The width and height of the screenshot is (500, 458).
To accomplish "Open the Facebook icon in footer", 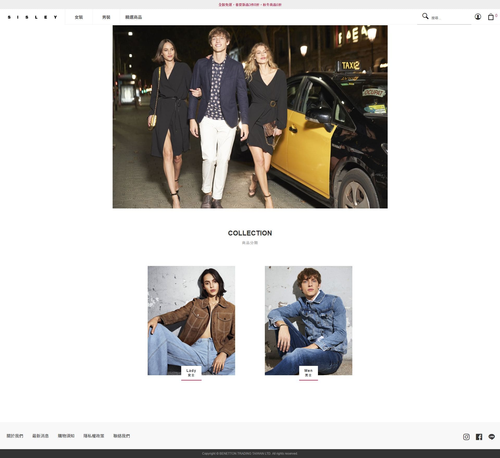I will [x=479, y=437].
